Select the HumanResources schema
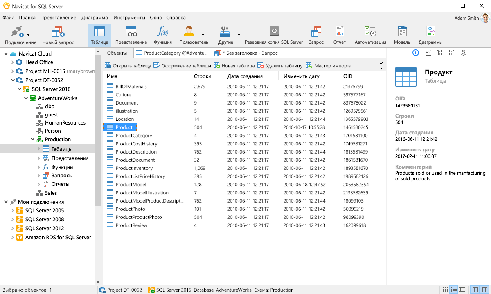This screenshot has height=294, width=491. 61,123
